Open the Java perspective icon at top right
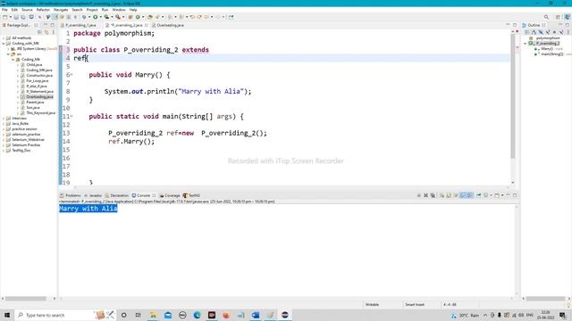Viewport: 572px width, 321px height. pyautogui.click(x=567, y=17)
